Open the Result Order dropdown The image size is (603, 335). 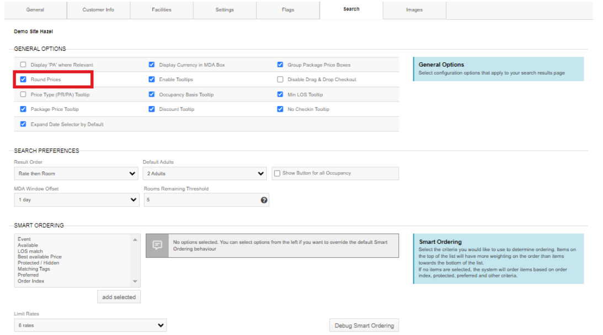tap(76, 174)
